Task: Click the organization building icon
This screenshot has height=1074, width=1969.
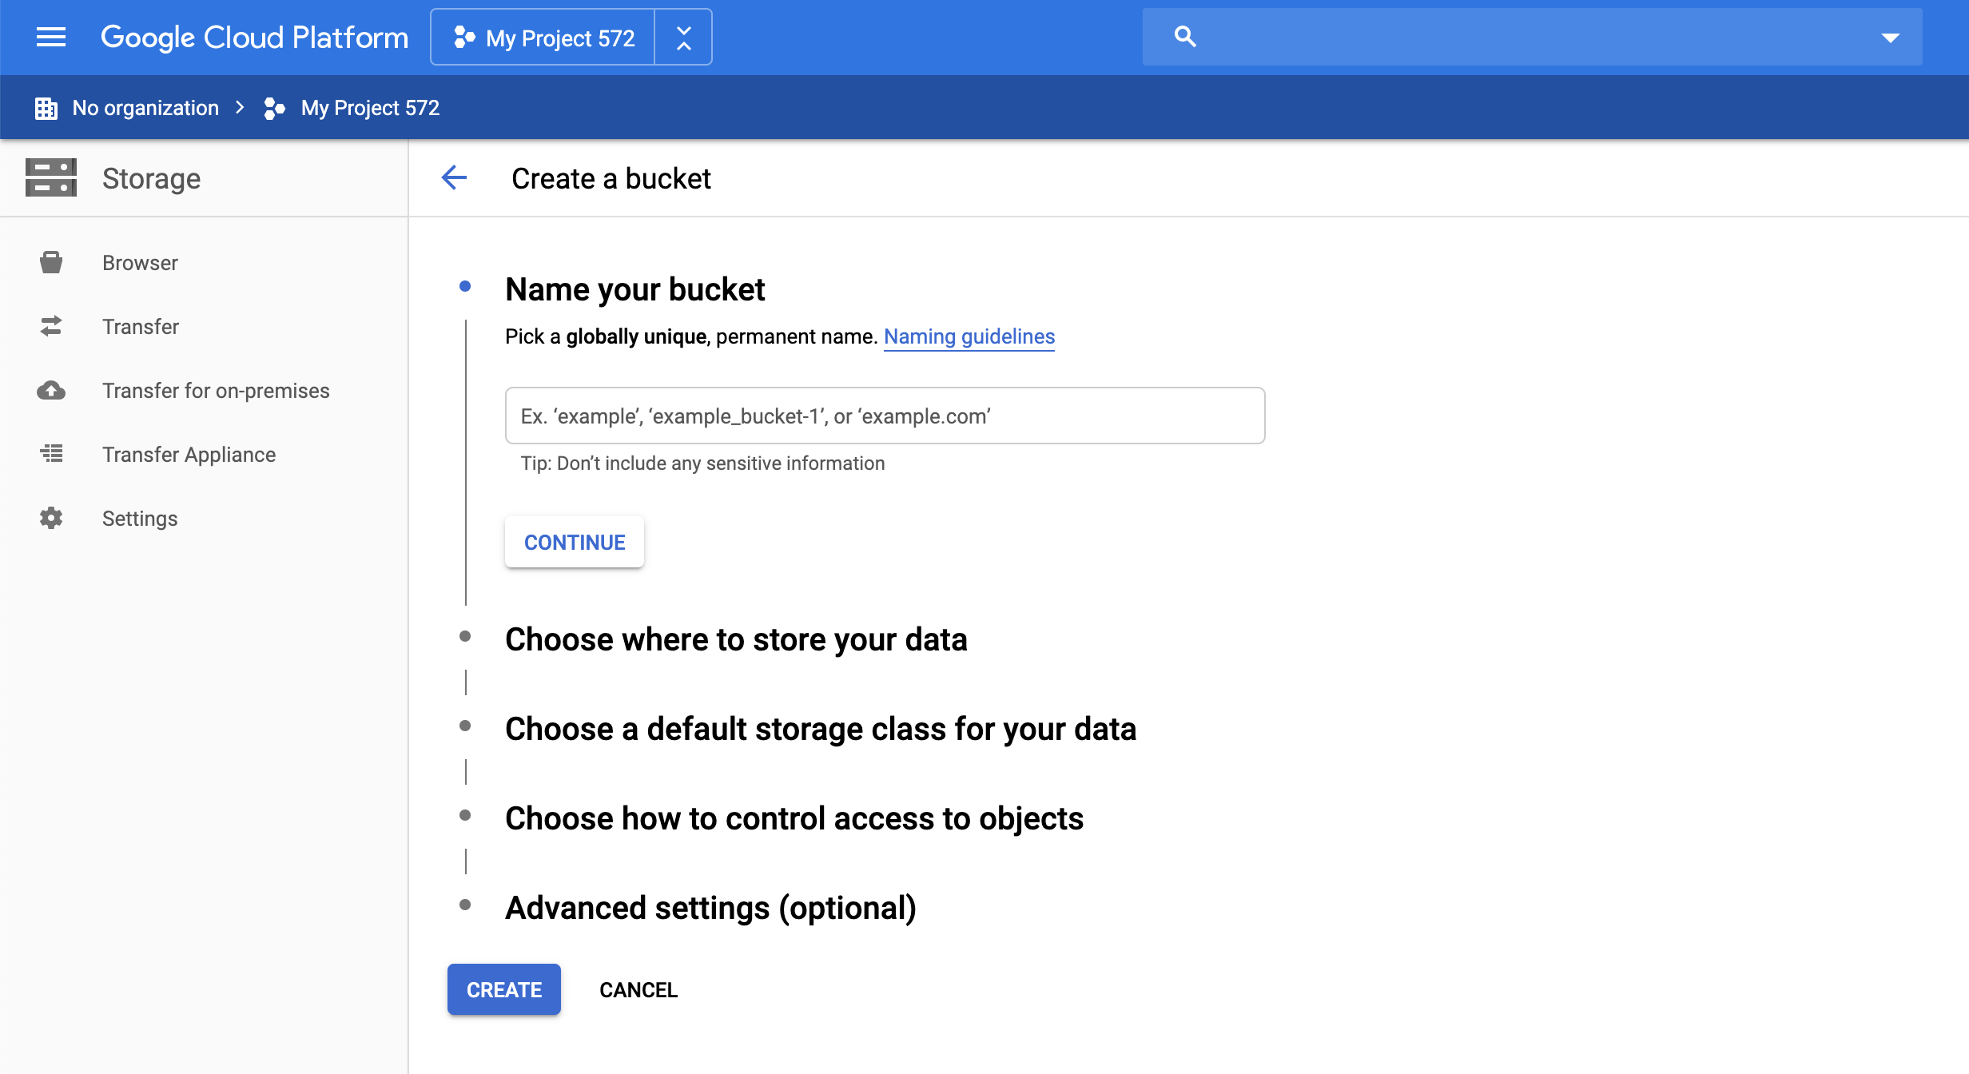Action: tap(46, 108)
